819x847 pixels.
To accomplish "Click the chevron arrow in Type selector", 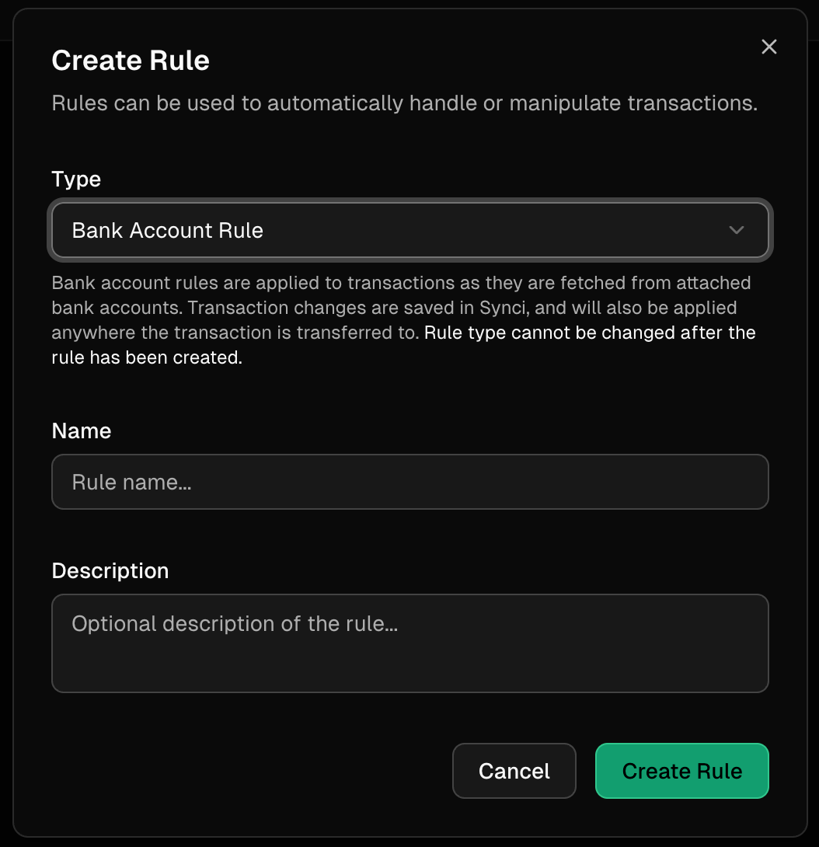I will 737,230.
